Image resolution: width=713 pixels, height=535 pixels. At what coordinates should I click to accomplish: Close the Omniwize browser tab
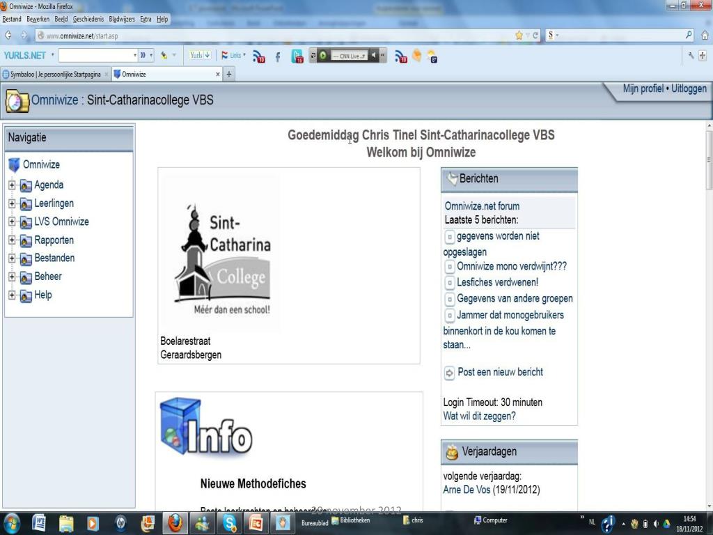click(218, 74)
